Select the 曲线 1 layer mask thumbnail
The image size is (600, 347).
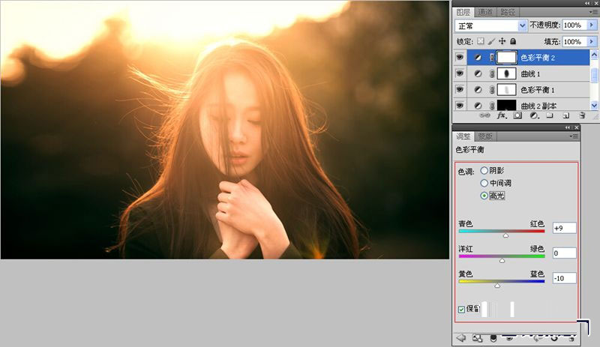click(x=507, y=73)
